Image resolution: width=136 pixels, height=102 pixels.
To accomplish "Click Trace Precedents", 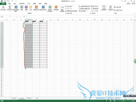I will (x=84, y=6).
